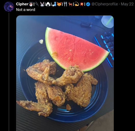Open the @Cipherprofile handle link

click(x=104, y=4)
